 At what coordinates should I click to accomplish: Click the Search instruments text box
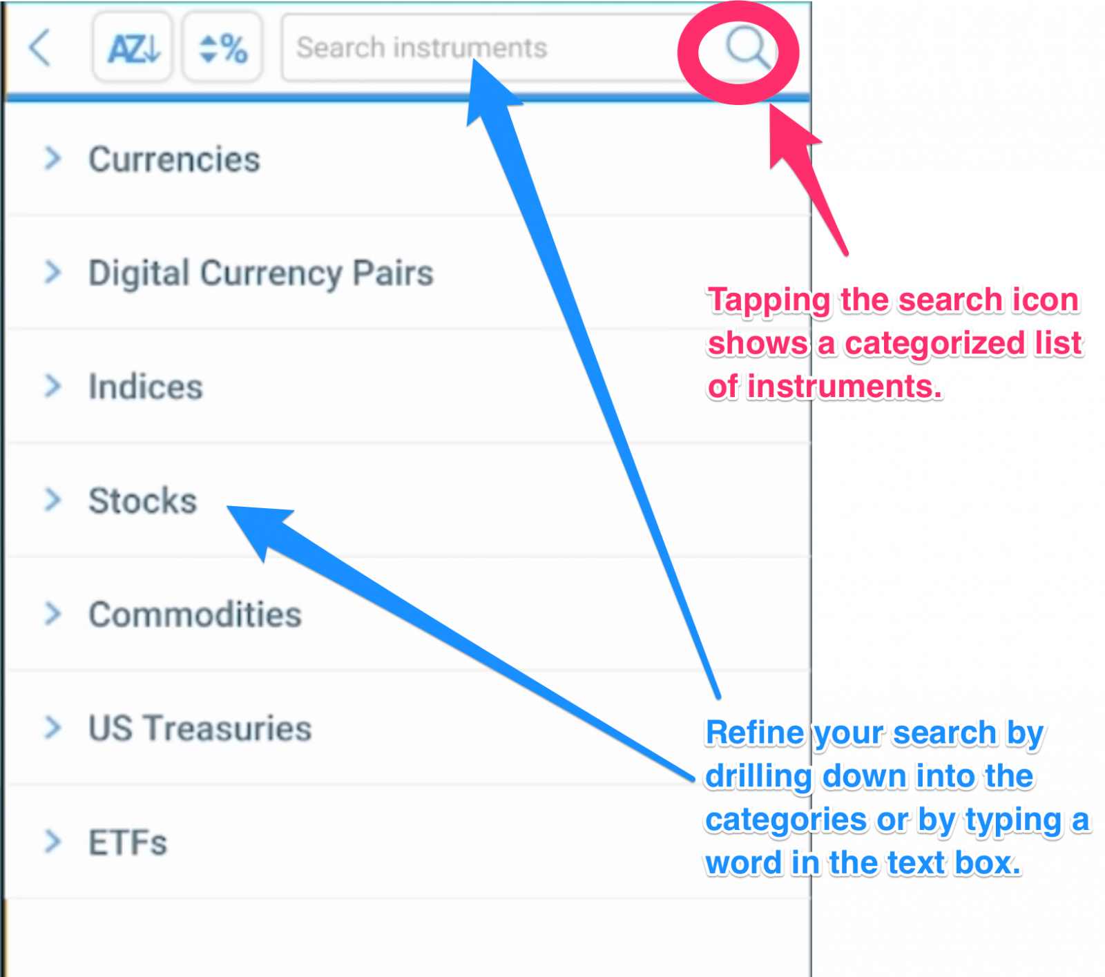pyautogui.click(x=483, y=48)
